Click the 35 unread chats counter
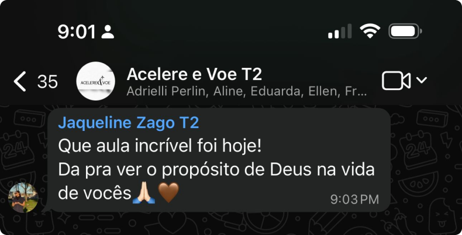 pyautogui.click(x=47, y=82)
